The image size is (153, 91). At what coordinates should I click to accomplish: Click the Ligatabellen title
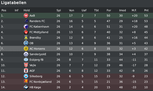click(x=14, y=3)
